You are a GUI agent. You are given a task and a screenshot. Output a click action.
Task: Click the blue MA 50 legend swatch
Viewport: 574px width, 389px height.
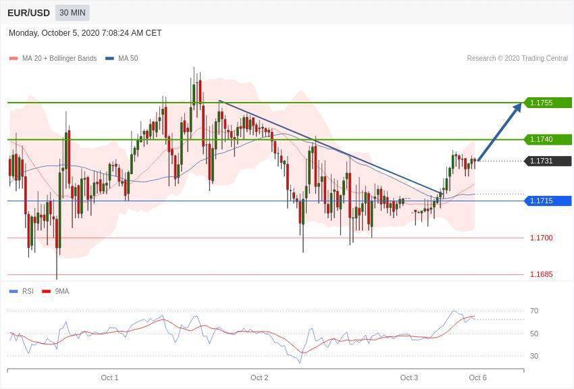(109, 58)
